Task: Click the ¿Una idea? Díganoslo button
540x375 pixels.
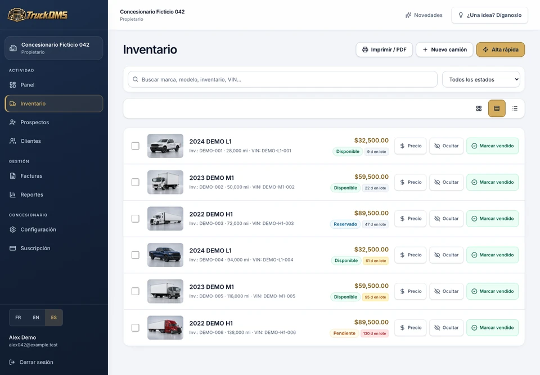Action: [x=490, y=15]
